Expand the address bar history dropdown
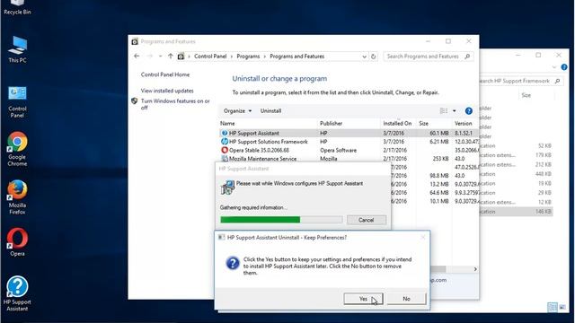Viewport: 575px width, 323px height. point(364,57)
